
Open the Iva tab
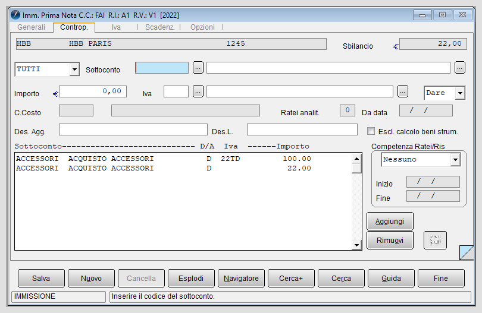[116, 27]
